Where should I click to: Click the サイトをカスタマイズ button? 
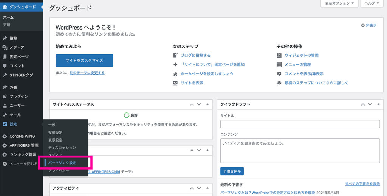pos(84,61)
